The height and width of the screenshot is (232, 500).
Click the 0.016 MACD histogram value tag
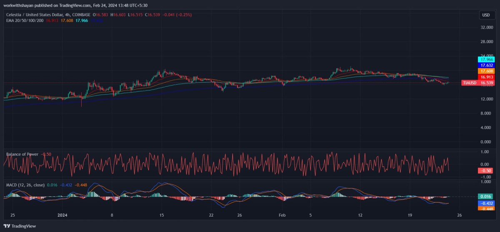(x=486, y=196)
